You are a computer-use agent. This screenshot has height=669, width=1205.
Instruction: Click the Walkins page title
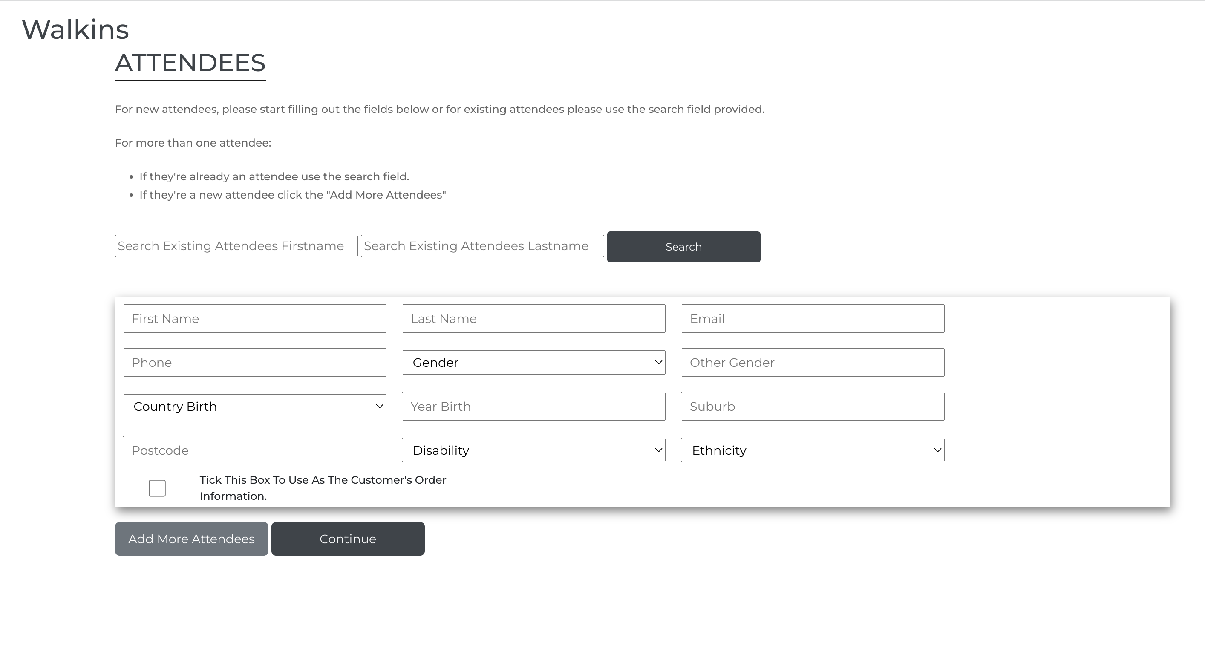75,29
